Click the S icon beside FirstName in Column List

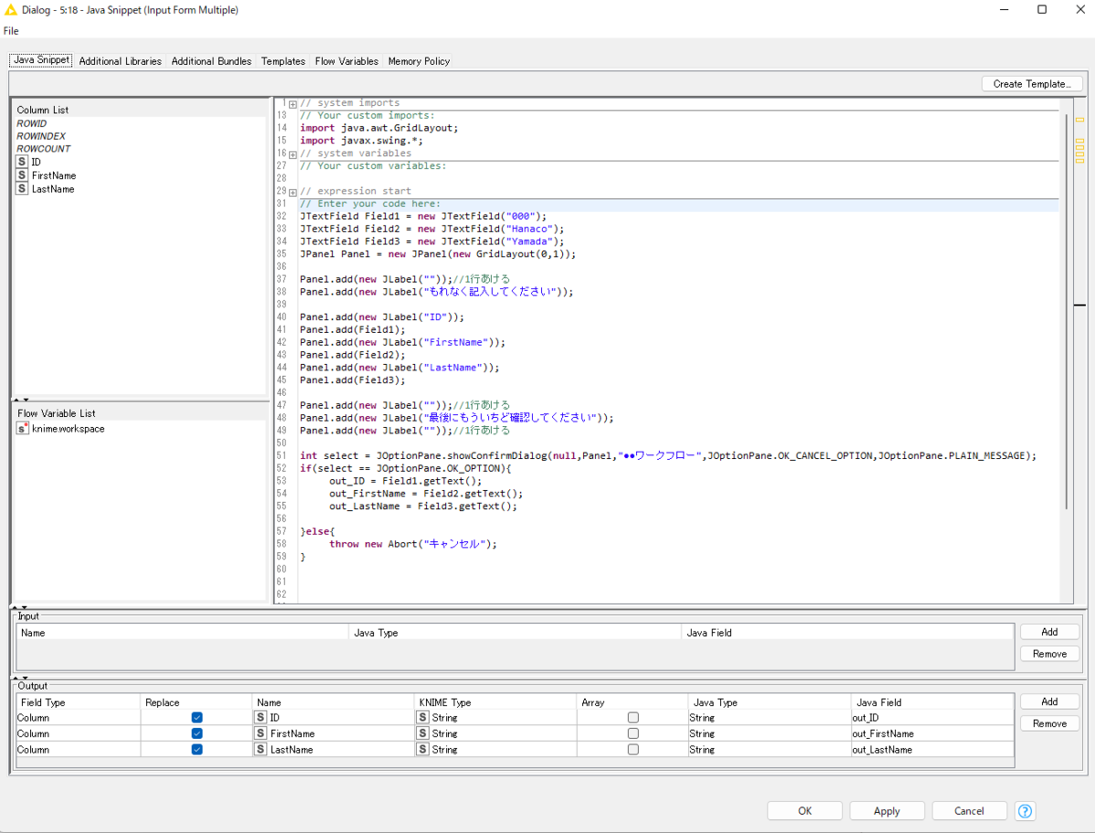pos(21,175)
